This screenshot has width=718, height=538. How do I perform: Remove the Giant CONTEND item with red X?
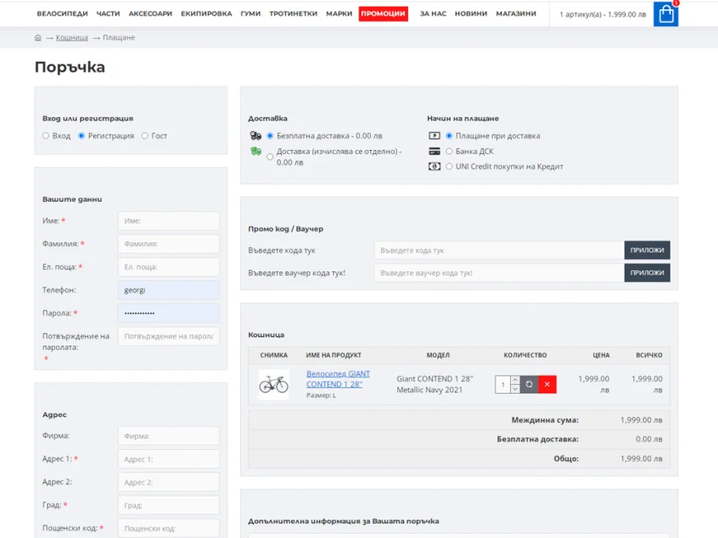pyautogui.click(x=547, y=385)
